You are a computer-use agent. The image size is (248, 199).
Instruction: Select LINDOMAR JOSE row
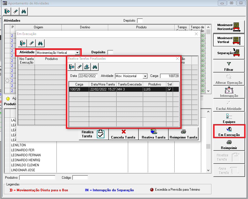coord(33,170)
